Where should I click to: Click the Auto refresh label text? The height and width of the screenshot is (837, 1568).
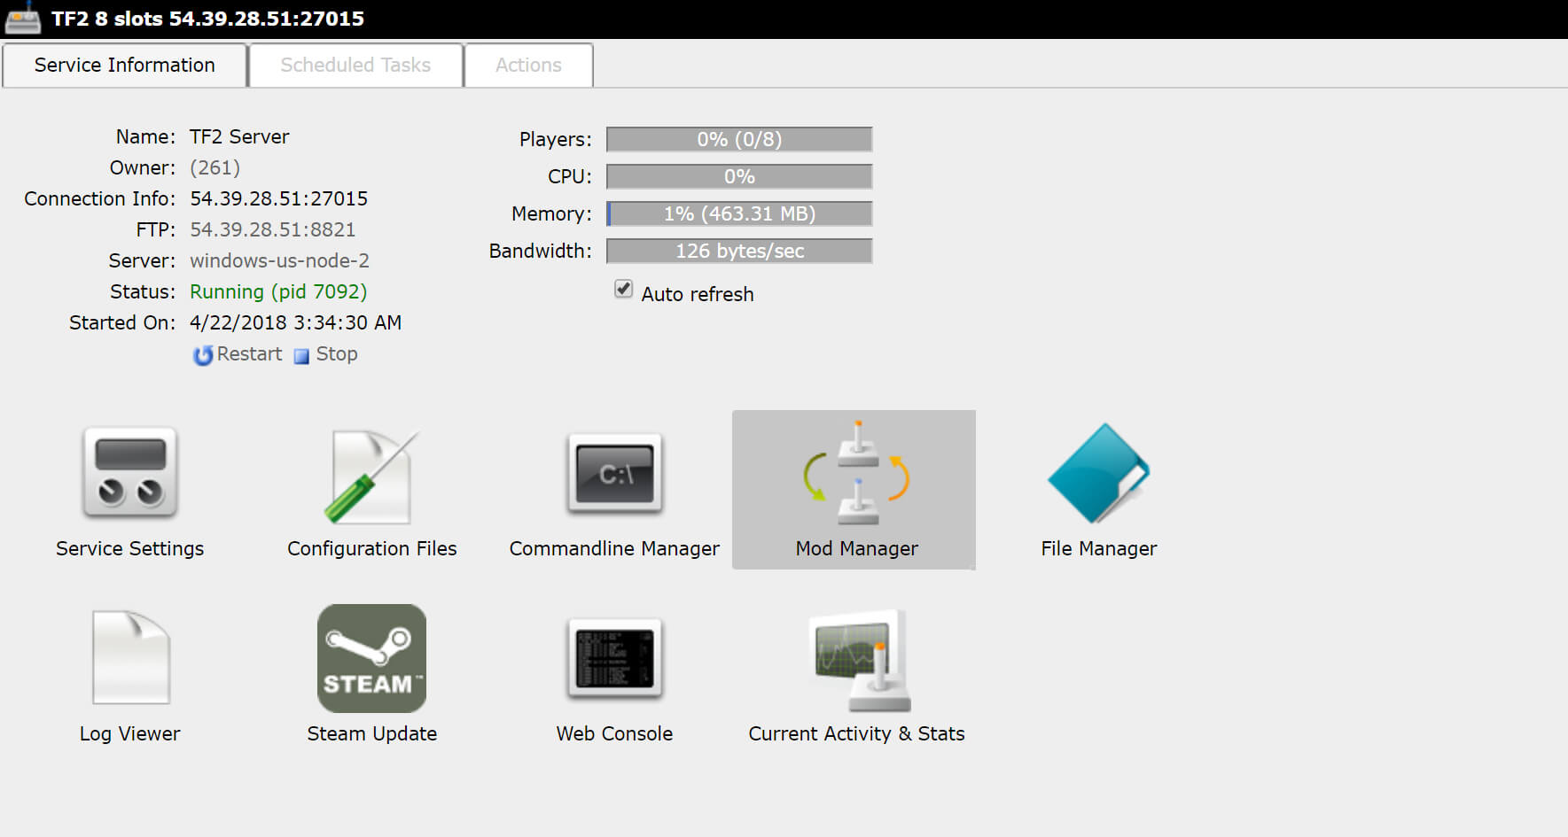click(698, 295)
